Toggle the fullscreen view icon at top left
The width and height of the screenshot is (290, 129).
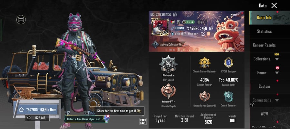click(x=21, y=20)
